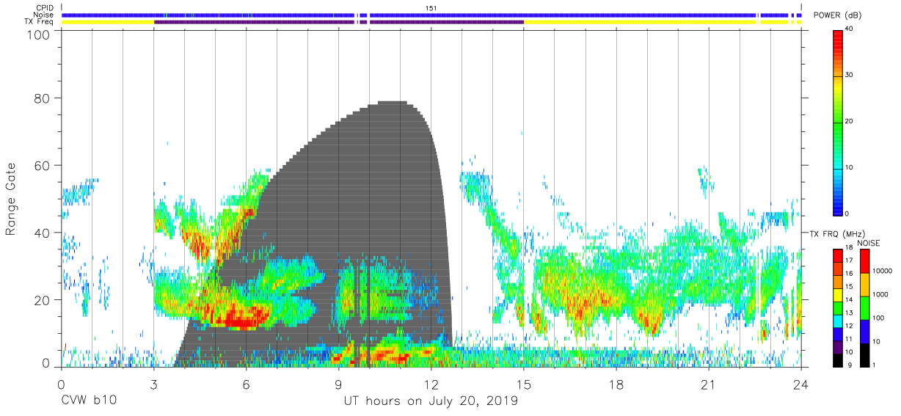Screen dimensions: 901x416
Task: Click the 'UT hours on July 20, 2019' label
Action: tap(431, 401)
